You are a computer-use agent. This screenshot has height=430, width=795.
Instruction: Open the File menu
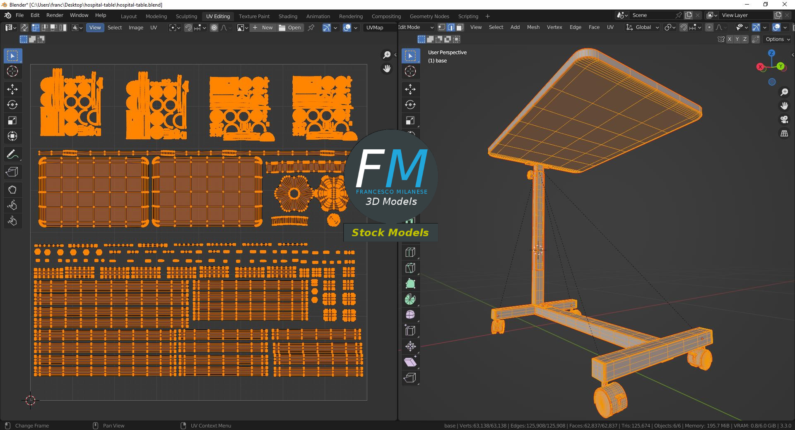click(x=19, y=15)
